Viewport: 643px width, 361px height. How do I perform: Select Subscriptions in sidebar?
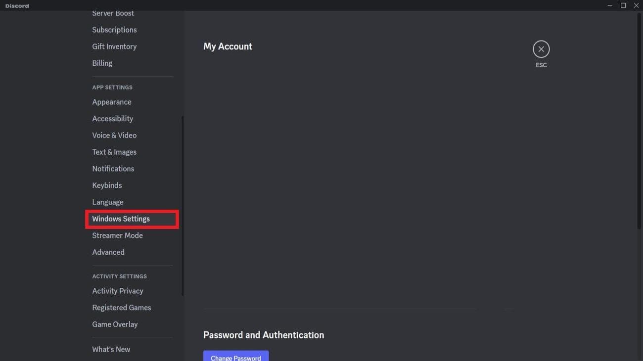pyautogui.click(x=114, y=30)
